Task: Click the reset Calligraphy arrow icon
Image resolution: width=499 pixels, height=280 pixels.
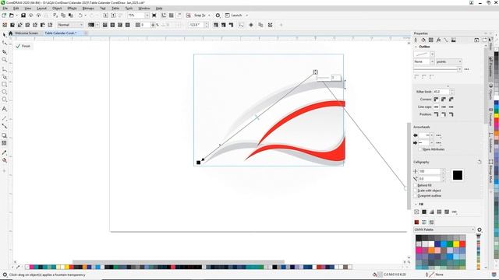Action: click(x=480, y=162)
